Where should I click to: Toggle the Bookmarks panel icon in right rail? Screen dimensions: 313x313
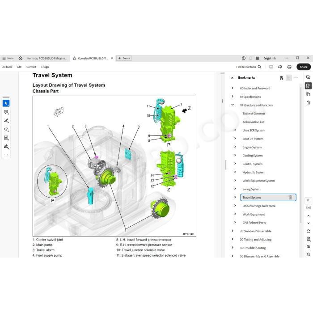(308, 86)
